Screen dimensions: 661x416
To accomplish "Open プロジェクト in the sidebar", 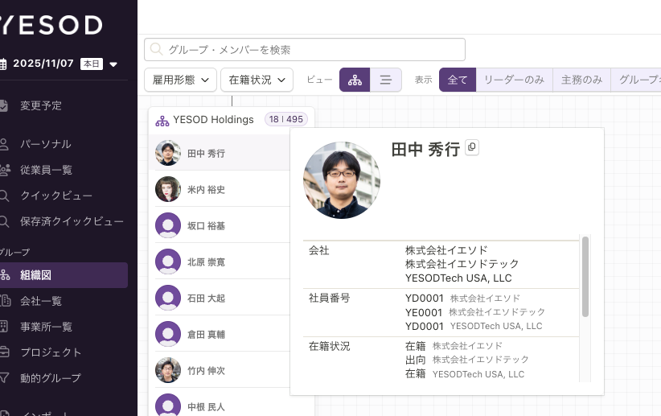I will click(51, 352).
